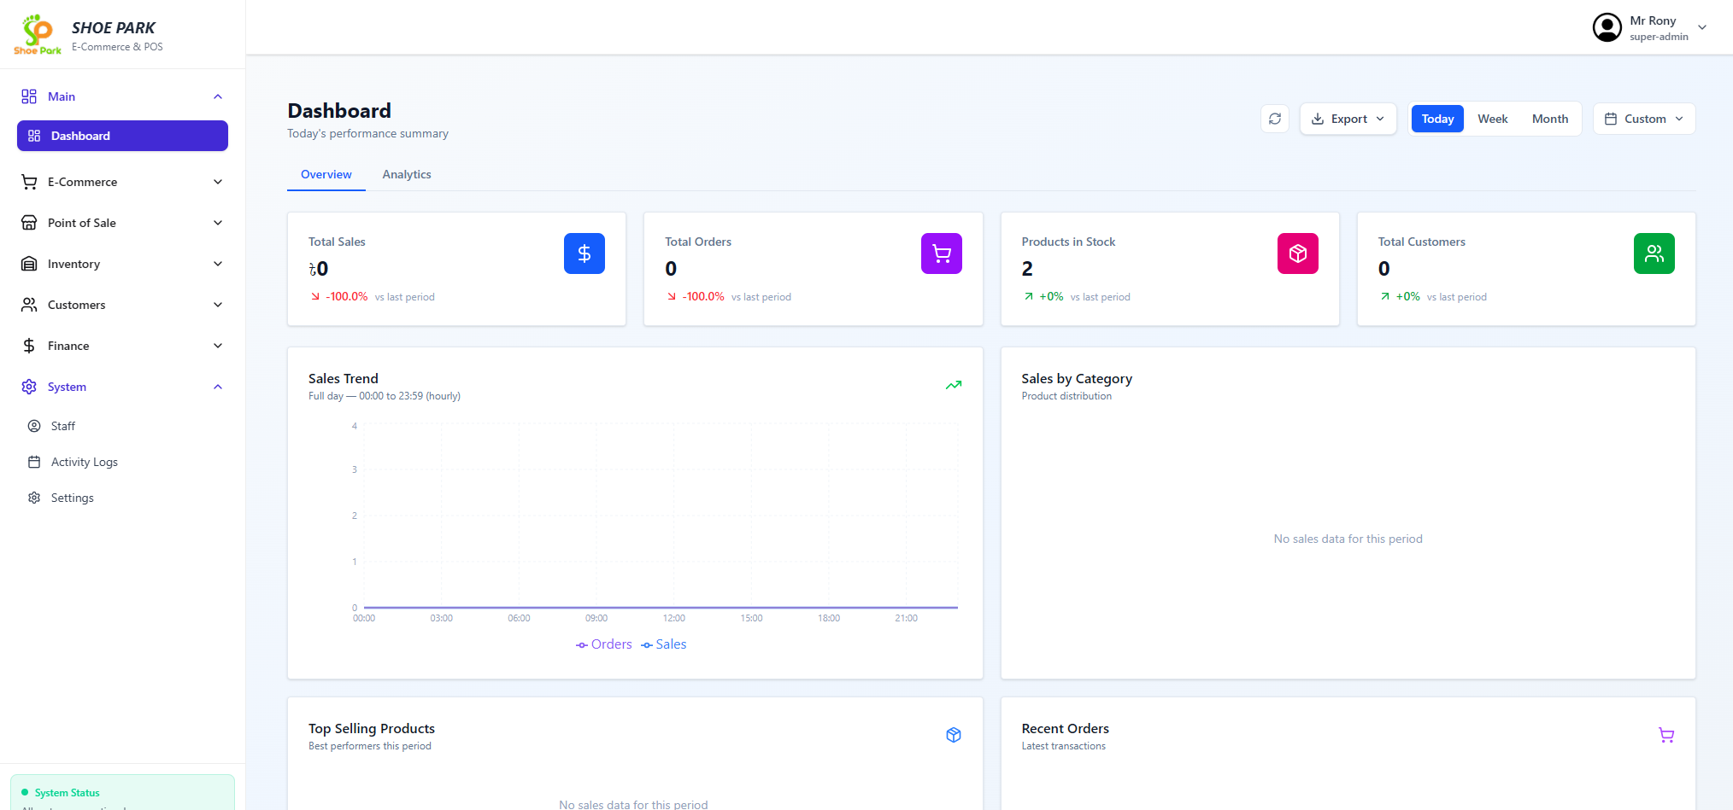Click the E-Commerce cart icon in sidebar
The height and width of the screenshot is (810, 1733).
29,182
